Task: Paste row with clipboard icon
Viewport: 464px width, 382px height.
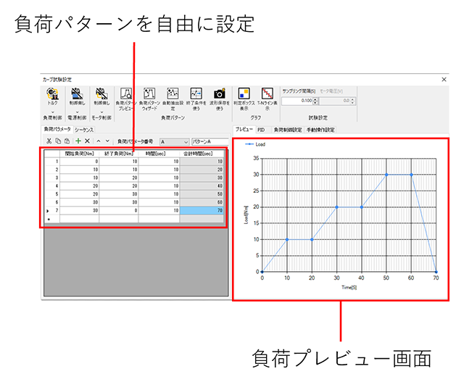Action: tap(67, 141)
